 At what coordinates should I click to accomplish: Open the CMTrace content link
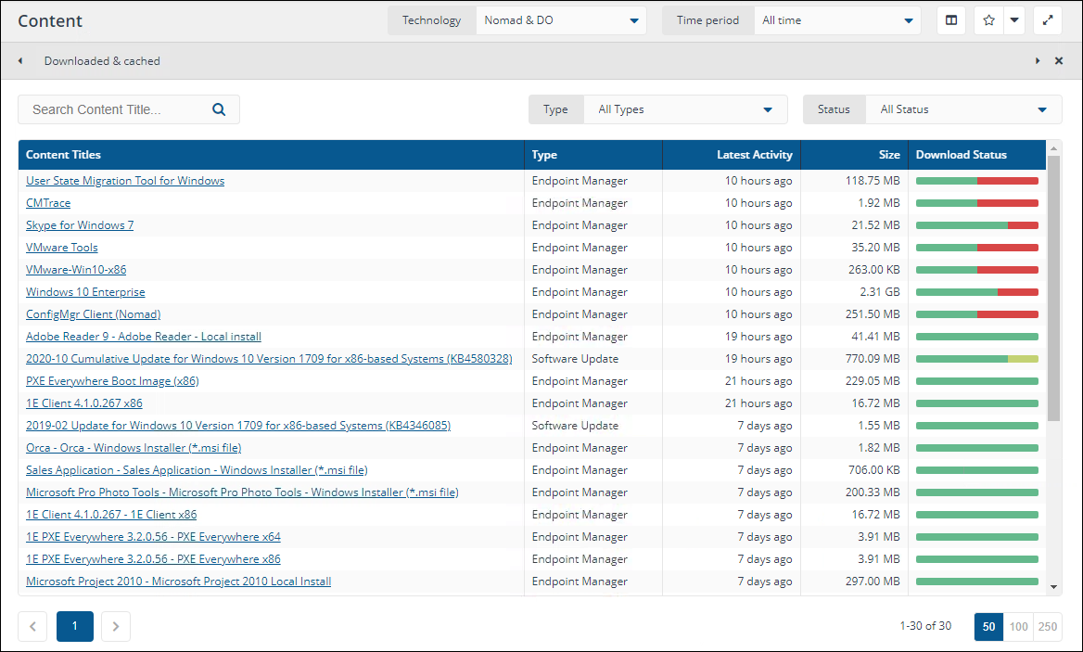[x=48, y=203]
